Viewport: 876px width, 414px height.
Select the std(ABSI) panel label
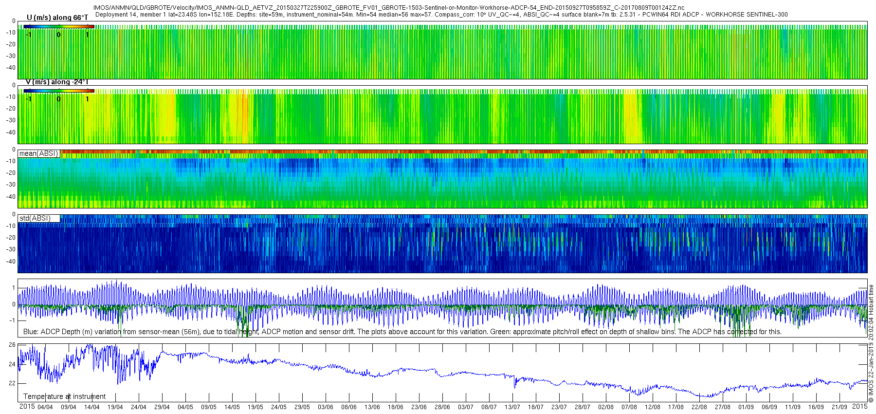(x=39, y=218)
